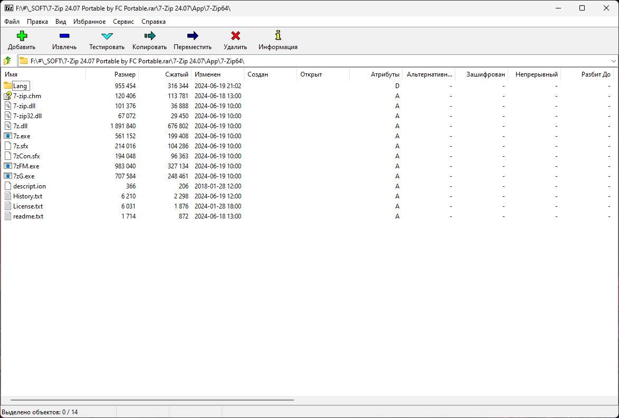Viewport: 619px width, 418px height.
Task: Sort by the Сжатый column header
Action: 165,74
